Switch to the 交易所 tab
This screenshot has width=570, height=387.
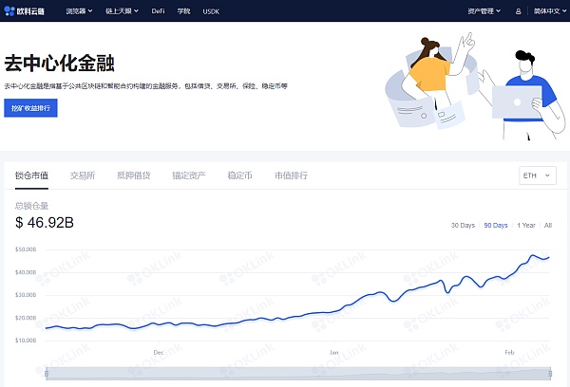pyautogui.click(x=83, y=175)
